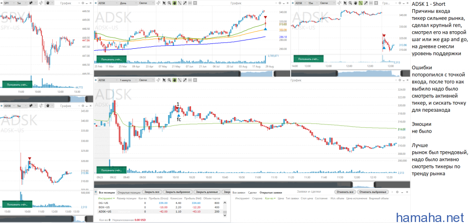The height and width of the screenshot is (223, 469).
Task: Open settings gear of the SPY chart panel
Action: (83, 3)
